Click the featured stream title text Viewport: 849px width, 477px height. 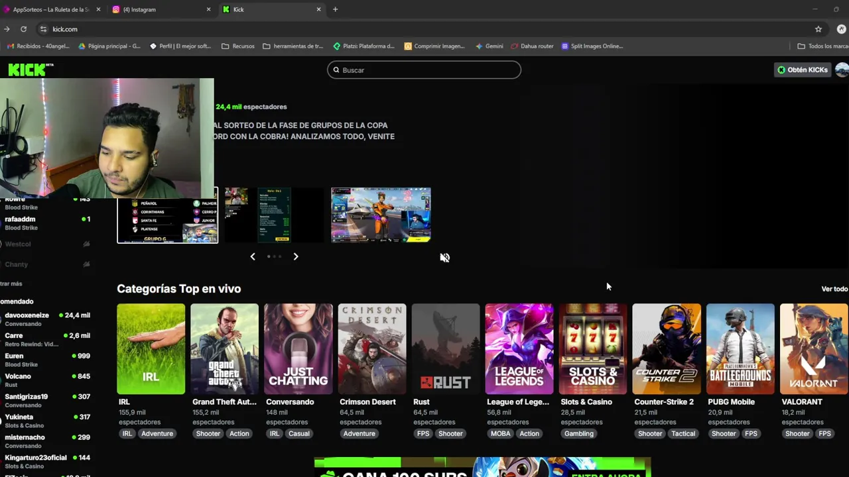[304, 131]
